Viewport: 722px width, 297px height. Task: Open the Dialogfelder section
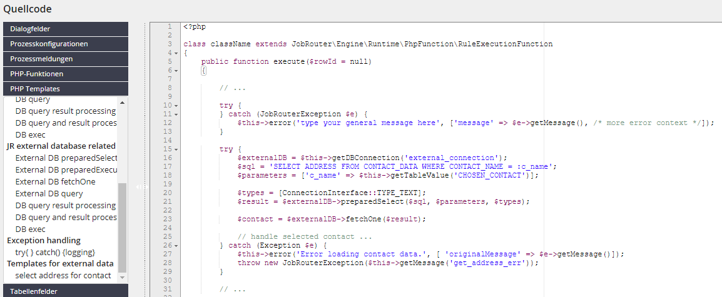(66, 29)
